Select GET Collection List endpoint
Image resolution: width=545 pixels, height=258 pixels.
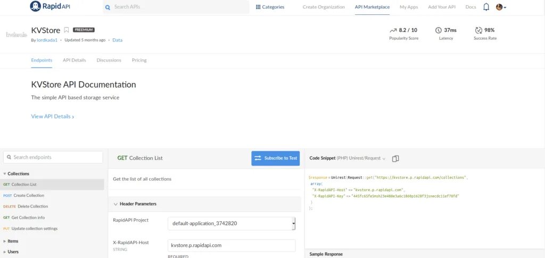click(x=52, y=185)
